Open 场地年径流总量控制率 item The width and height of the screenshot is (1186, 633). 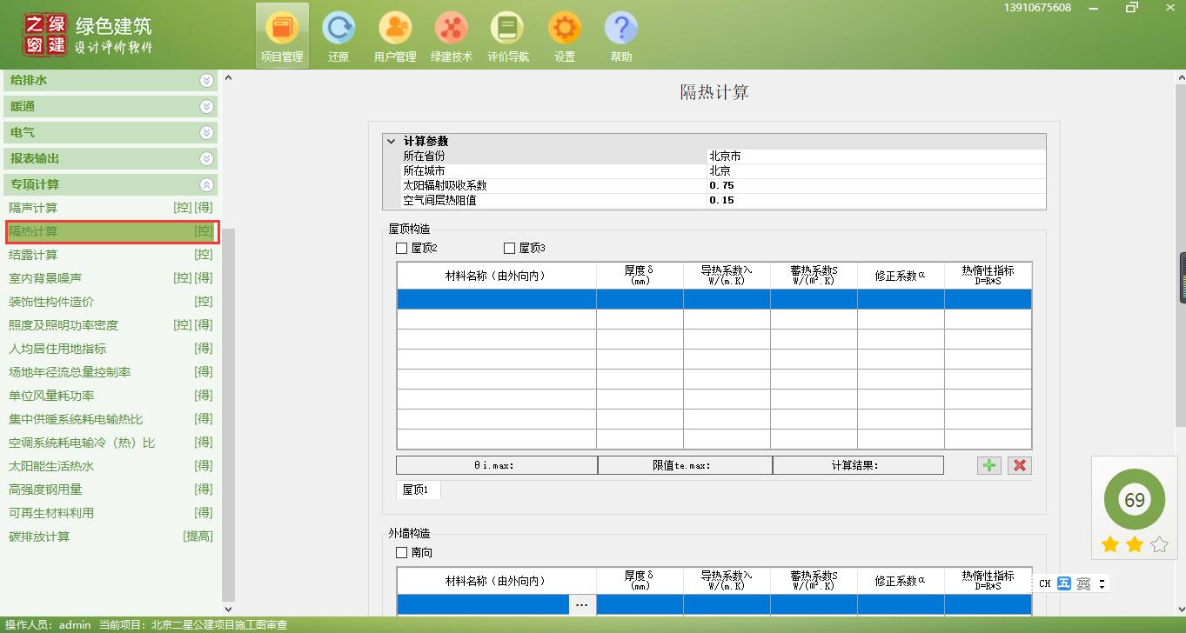pyautogui.click(x=110, y=372)
